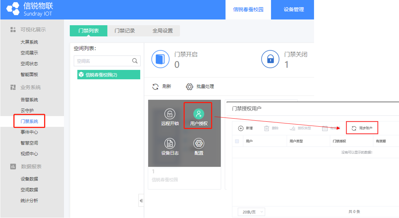Click the 用户 column header
The width and height of the screenshot is (399, 218).
click(249, 141)
